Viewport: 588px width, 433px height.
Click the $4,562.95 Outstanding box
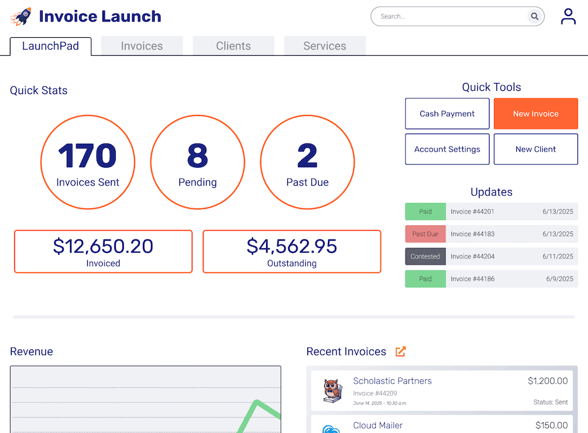click(x=292, y=252)
